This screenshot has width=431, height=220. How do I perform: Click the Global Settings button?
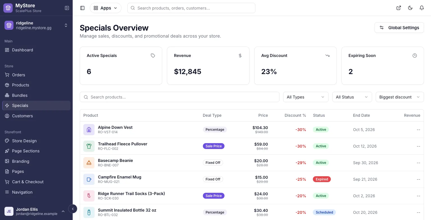click(399, 27)
